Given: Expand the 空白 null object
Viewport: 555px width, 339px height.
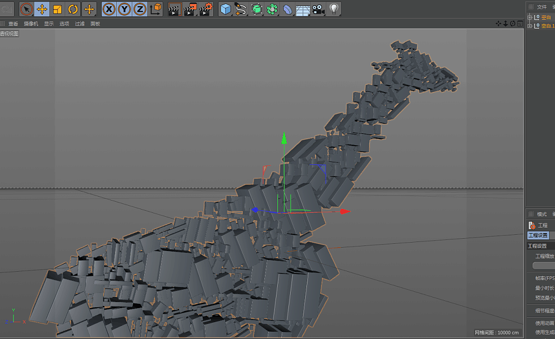Looking at the screenshot, I should (x=530, y=17).
